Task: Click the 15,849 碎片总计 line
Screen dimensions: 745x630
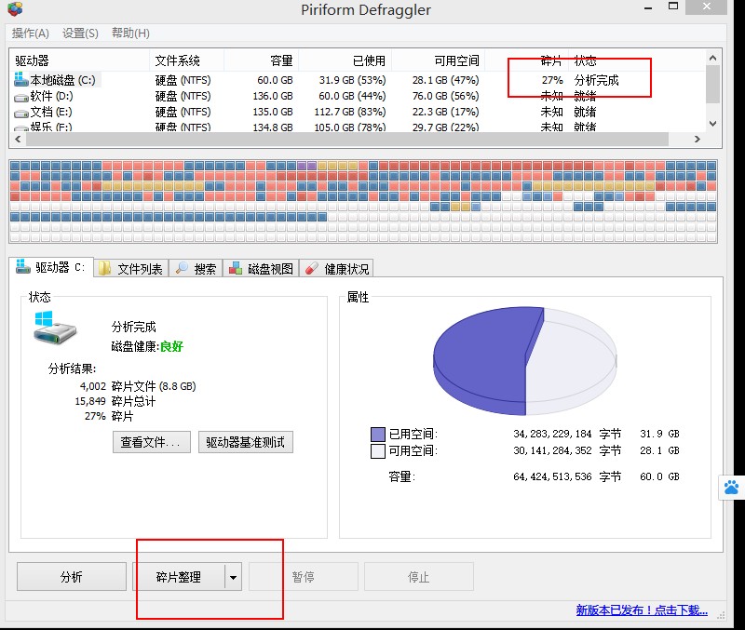Action: click(x=115, y=402)
